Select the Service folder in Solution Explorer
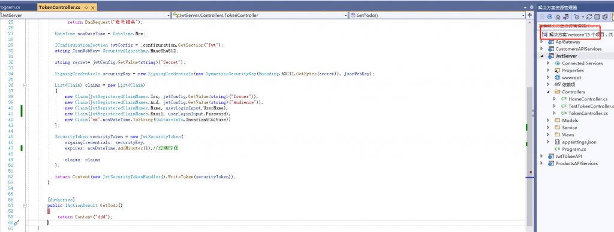The width and height of the screenshot is (614, 232). pos(570,128)
